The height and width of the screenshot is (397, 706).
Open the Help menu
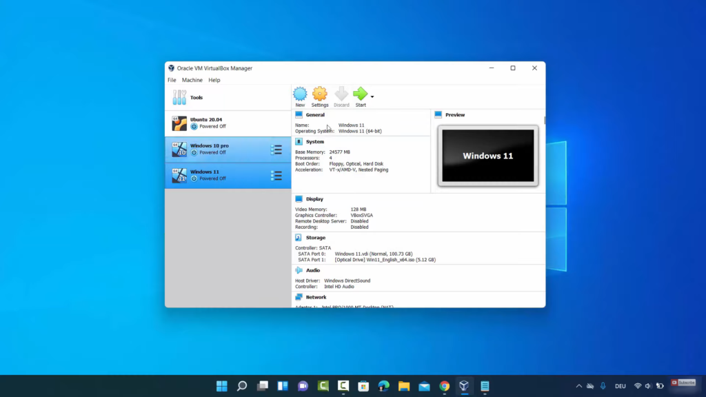(x=214, y=80)
